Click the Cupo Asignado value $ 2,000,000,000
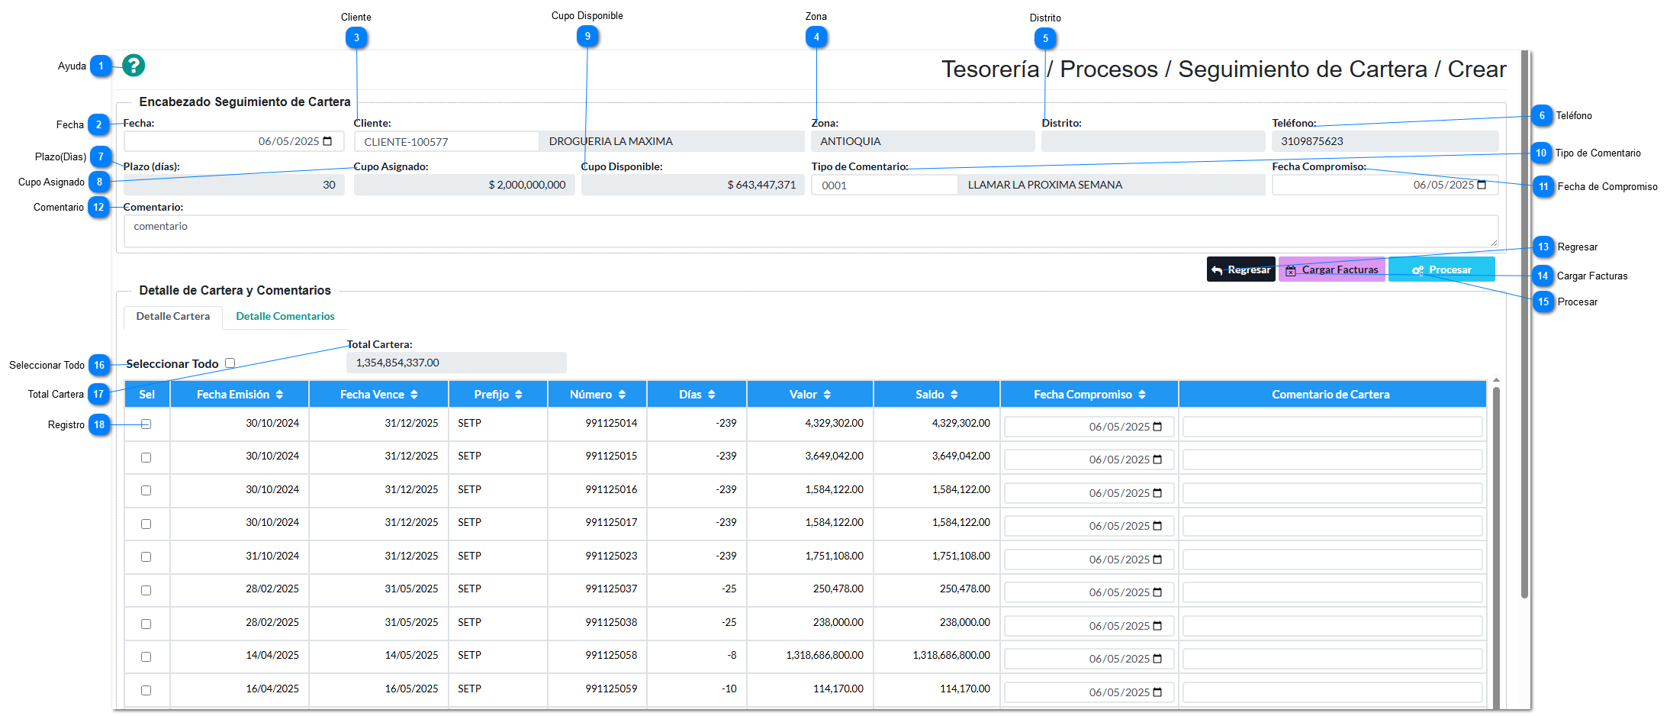 click(x=465, y=185)
